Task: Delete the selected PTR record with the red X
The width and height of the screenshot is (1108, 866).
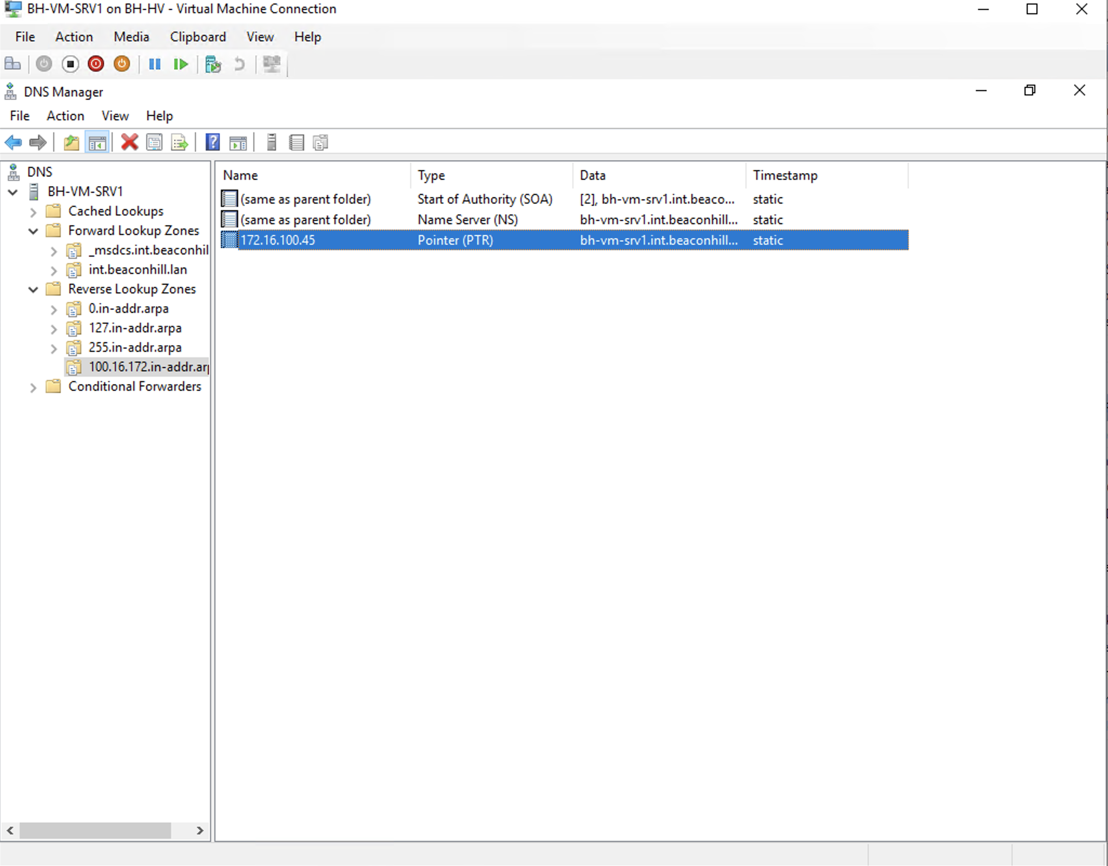Action: 129,142
